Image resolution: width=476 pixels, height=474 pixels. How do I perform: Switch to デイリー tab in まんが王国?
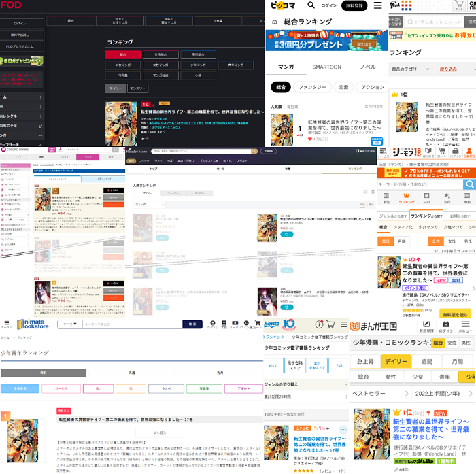click(396, 361)
